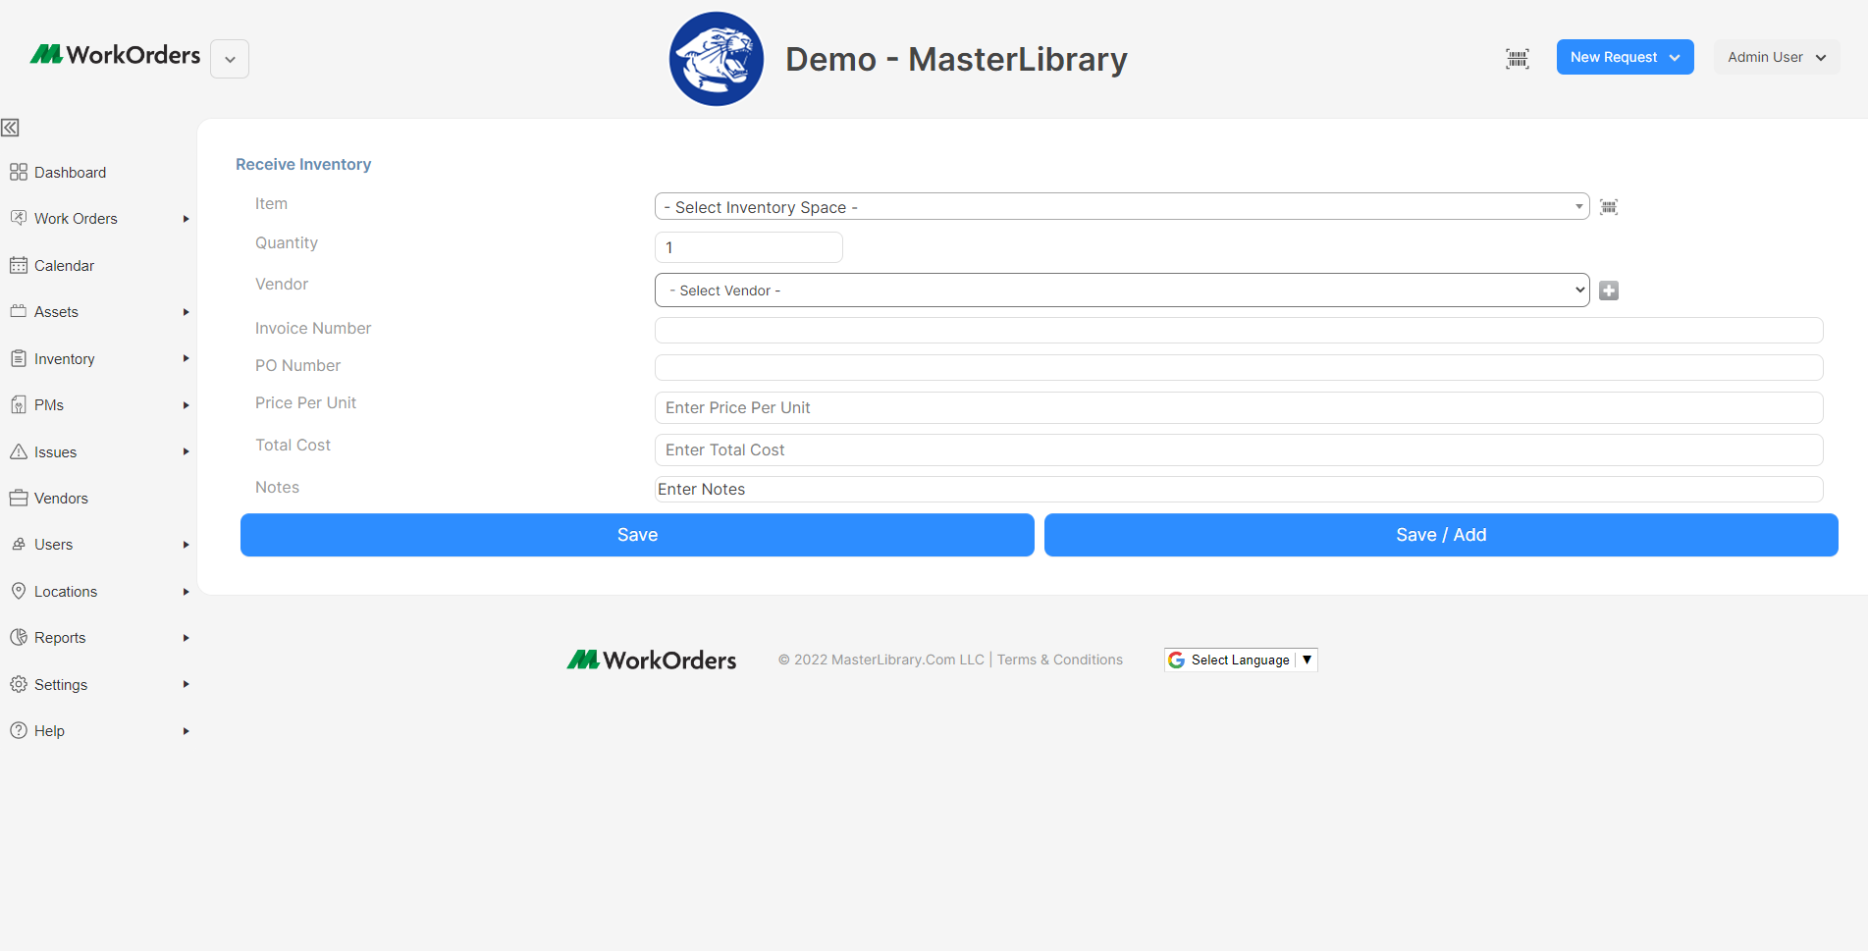Expand the Reports menu in the sidebar
Image resolution: width=1868 pixels, height=951 pixels.
[x=186, y=637]
